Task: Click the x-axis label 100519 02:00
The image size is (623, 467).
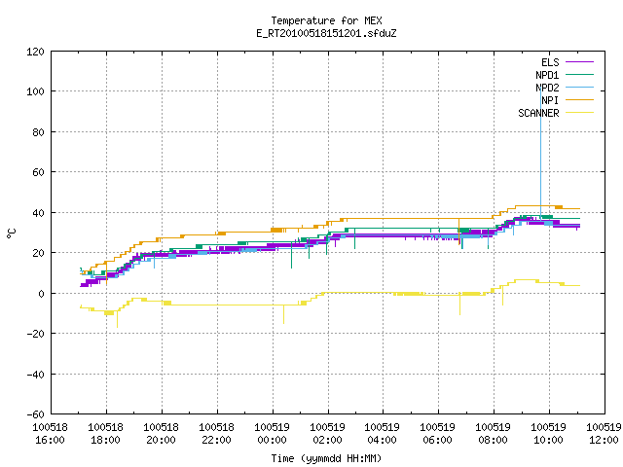Action: tap(327, 433)
